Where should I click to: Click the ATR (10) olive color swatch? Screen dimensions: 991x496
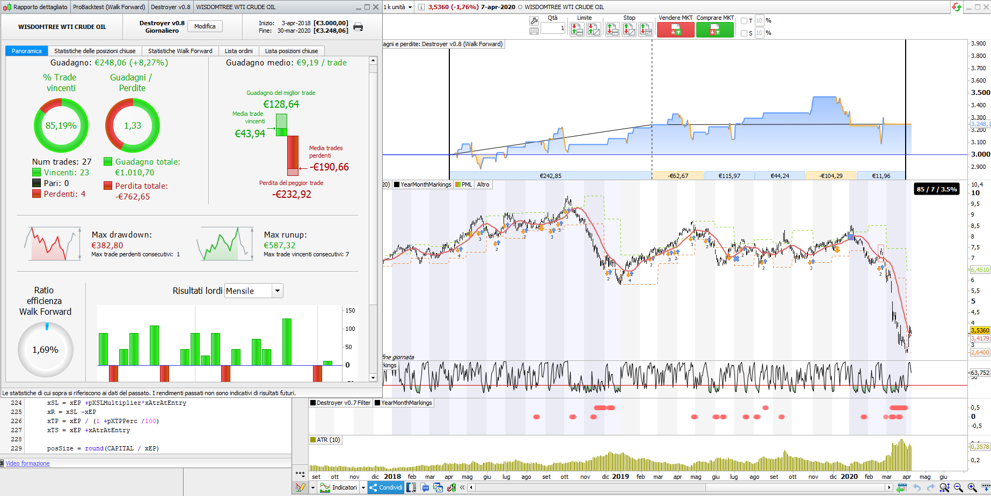pos(313,440)
